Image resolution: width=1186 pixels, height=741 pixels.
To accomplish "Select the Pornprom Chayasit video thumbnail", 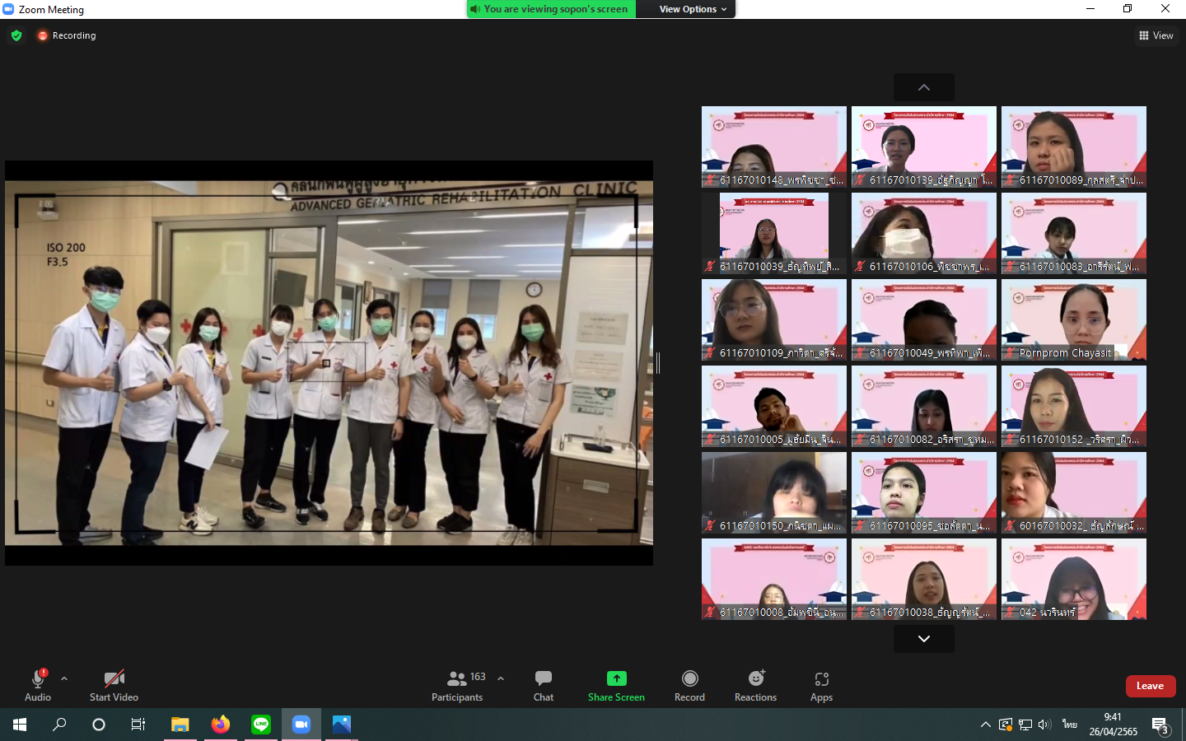I will pos(1073,319).
